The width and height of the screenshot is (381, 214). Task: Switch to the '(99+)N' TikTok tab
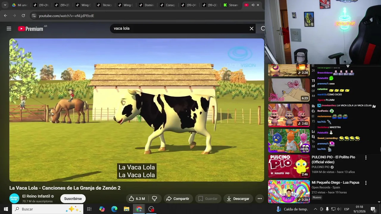click(x=40, y=5)
